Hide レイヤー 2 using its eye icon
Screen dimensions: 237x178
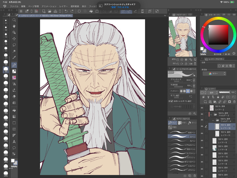point(202,108)
